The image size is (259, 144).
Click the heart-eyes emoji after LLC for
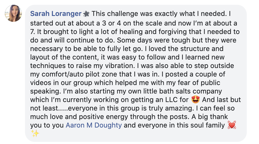pos(195,100)
